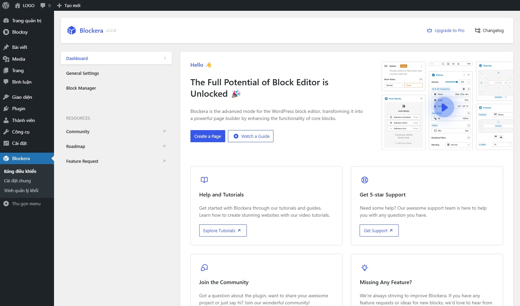Play the guide video preview

point(444,107)
